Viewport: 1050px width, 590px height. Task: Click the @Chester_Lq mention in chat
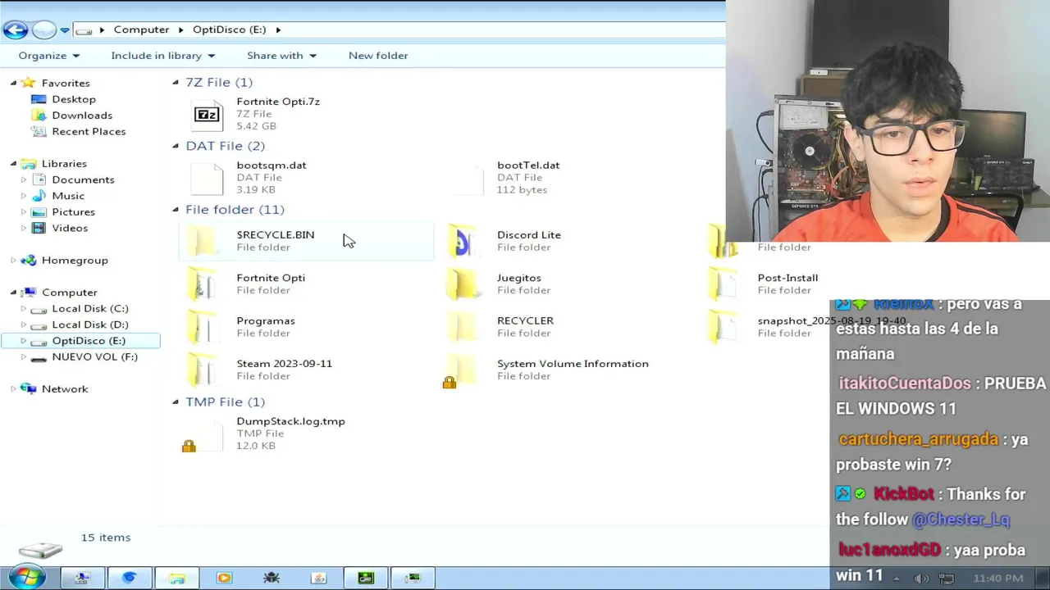click(961, 520)
